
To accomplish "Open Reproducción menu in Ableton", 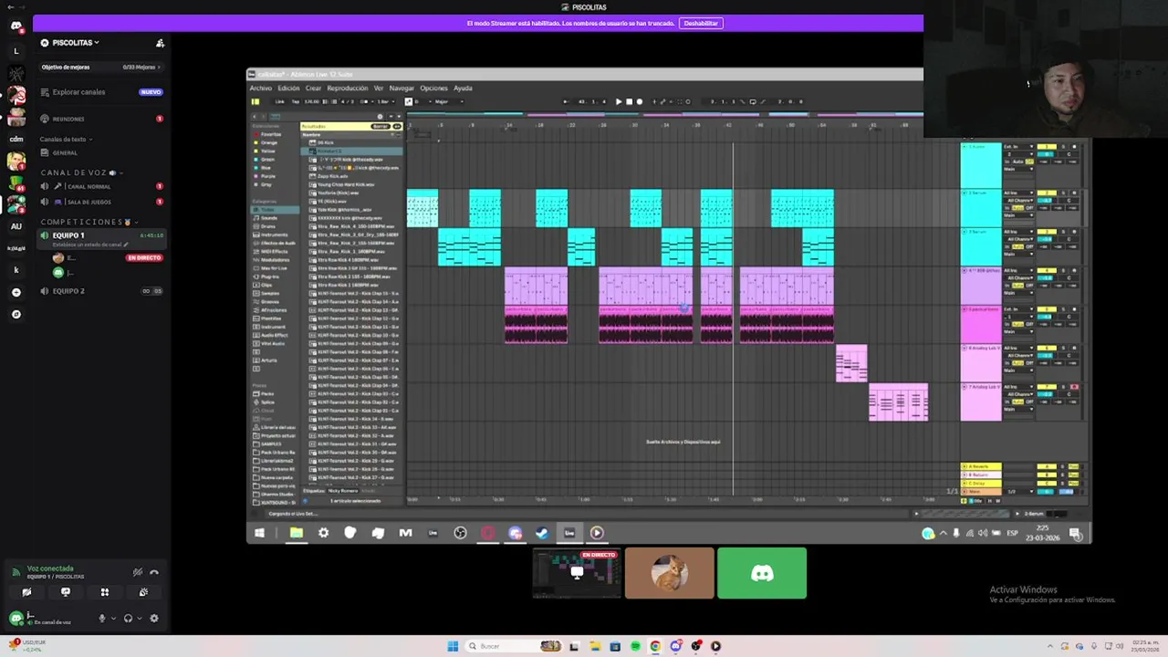I will [347, 89].
